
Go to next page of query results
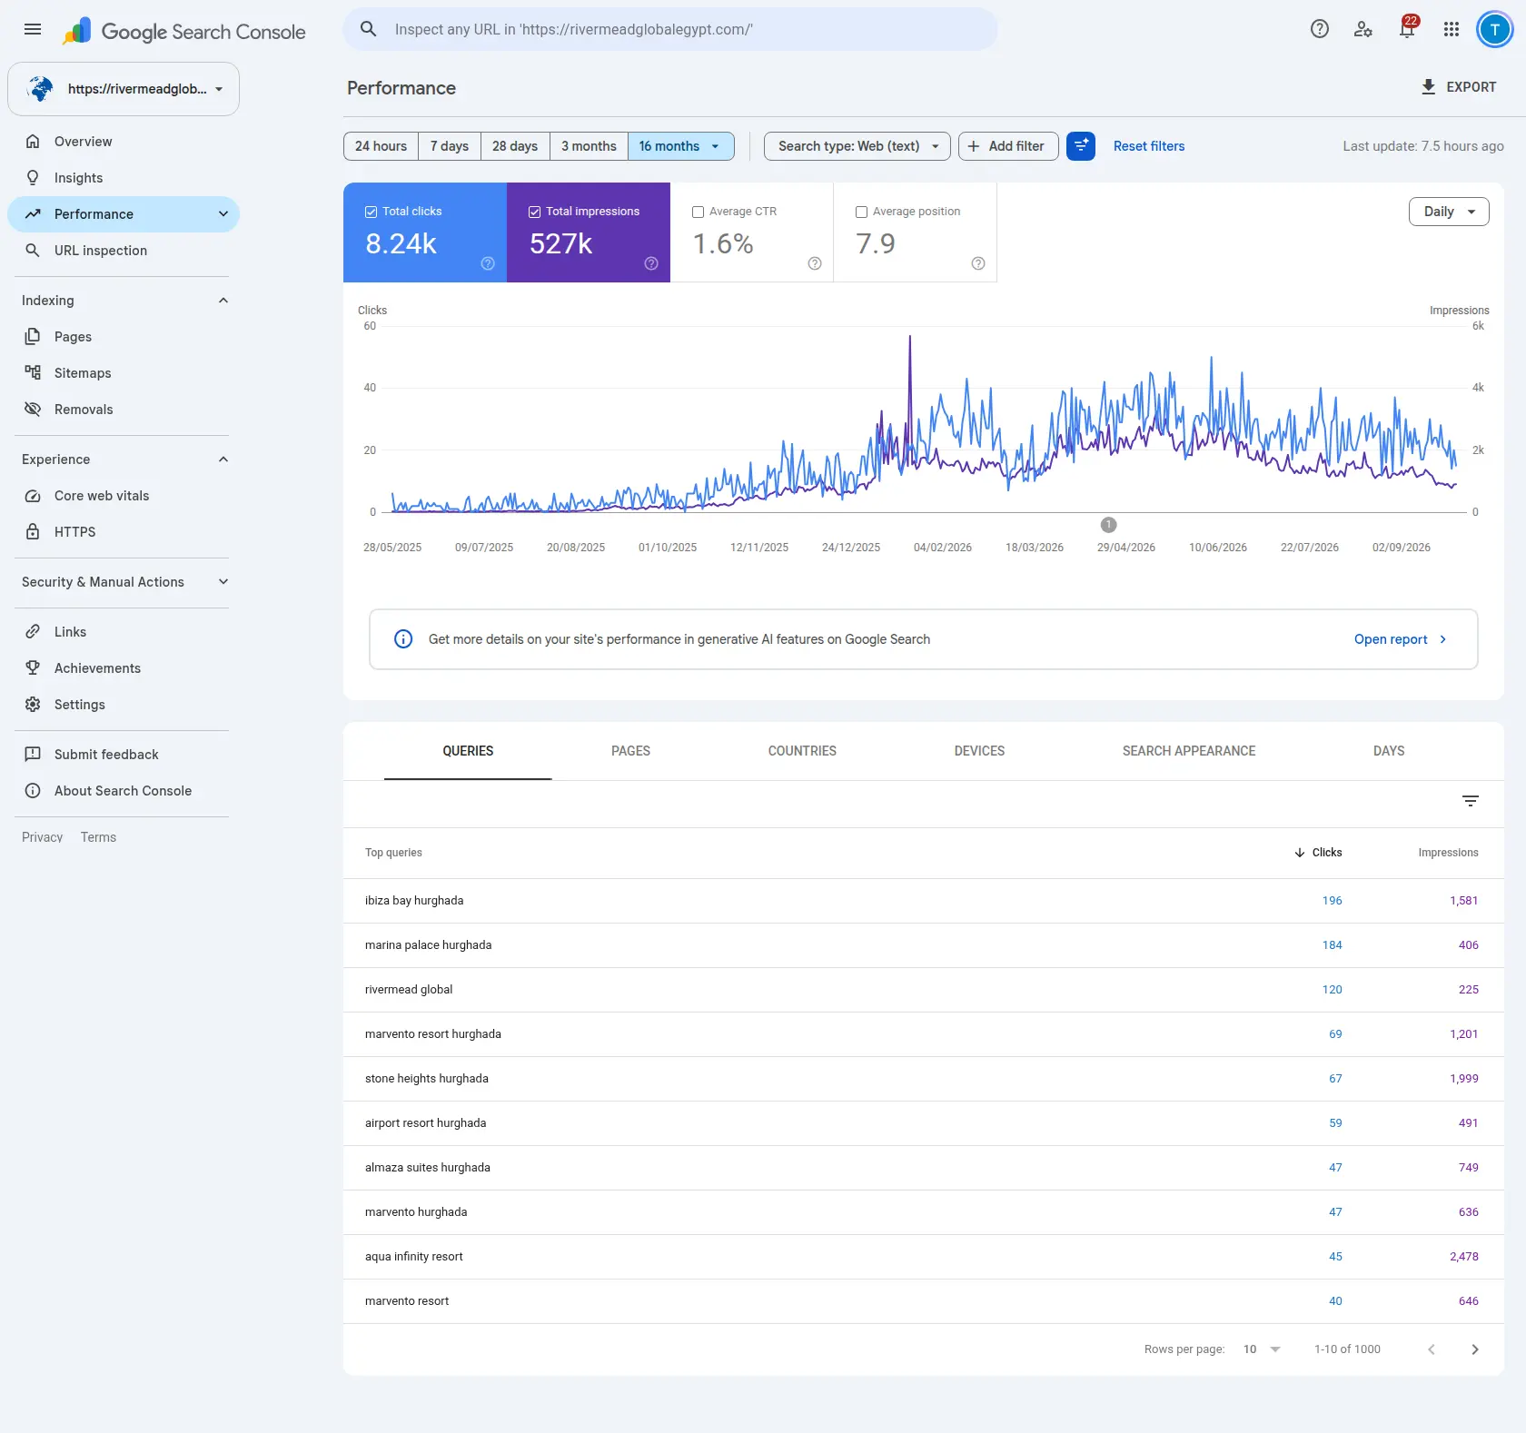click(1475, 1349)
